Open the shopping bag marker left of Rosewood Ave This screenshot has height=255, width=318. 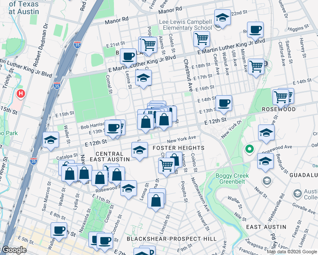tap(100, 178)
